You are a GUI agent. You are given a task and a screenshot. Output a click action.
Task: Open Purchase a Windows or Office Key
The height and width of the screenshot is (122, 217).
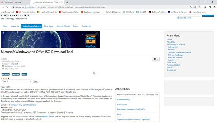tap(131, 109)
